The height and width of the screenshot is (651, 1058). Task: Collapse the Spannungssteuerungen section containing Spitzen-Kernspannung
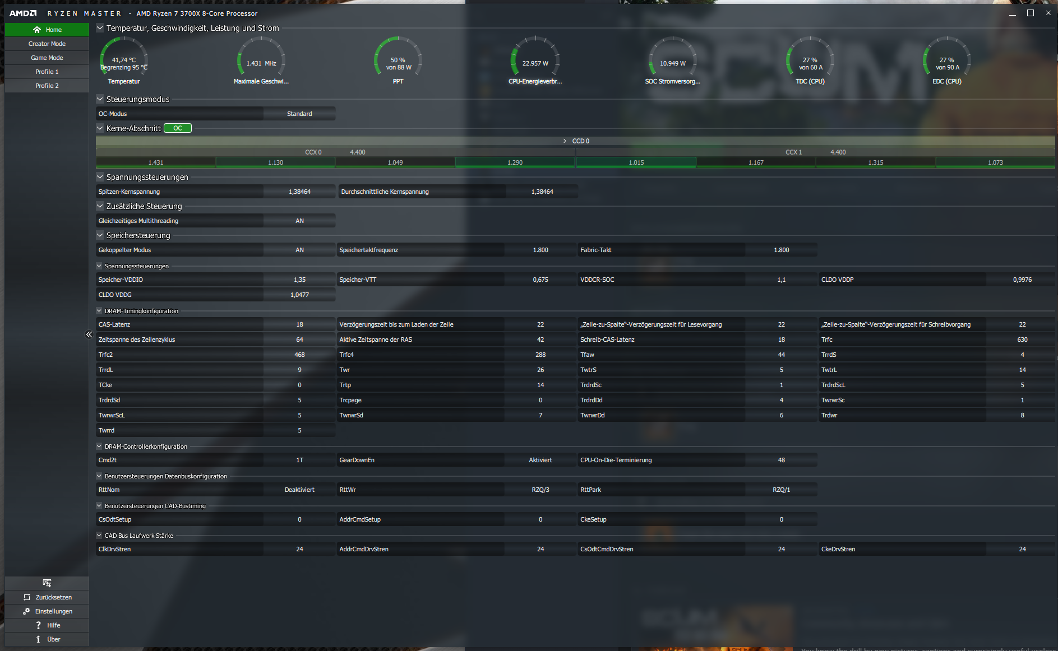tap(100, 177)
